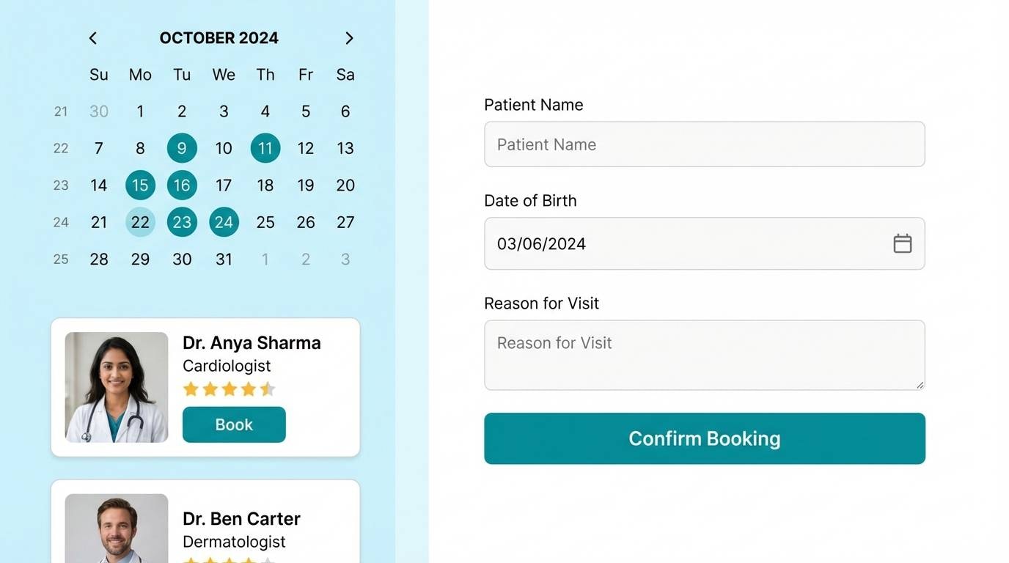Screen dimensions: 1009x563
Task: Click the first star in Dr. Sharma's rating
Action: pos(191,389)
